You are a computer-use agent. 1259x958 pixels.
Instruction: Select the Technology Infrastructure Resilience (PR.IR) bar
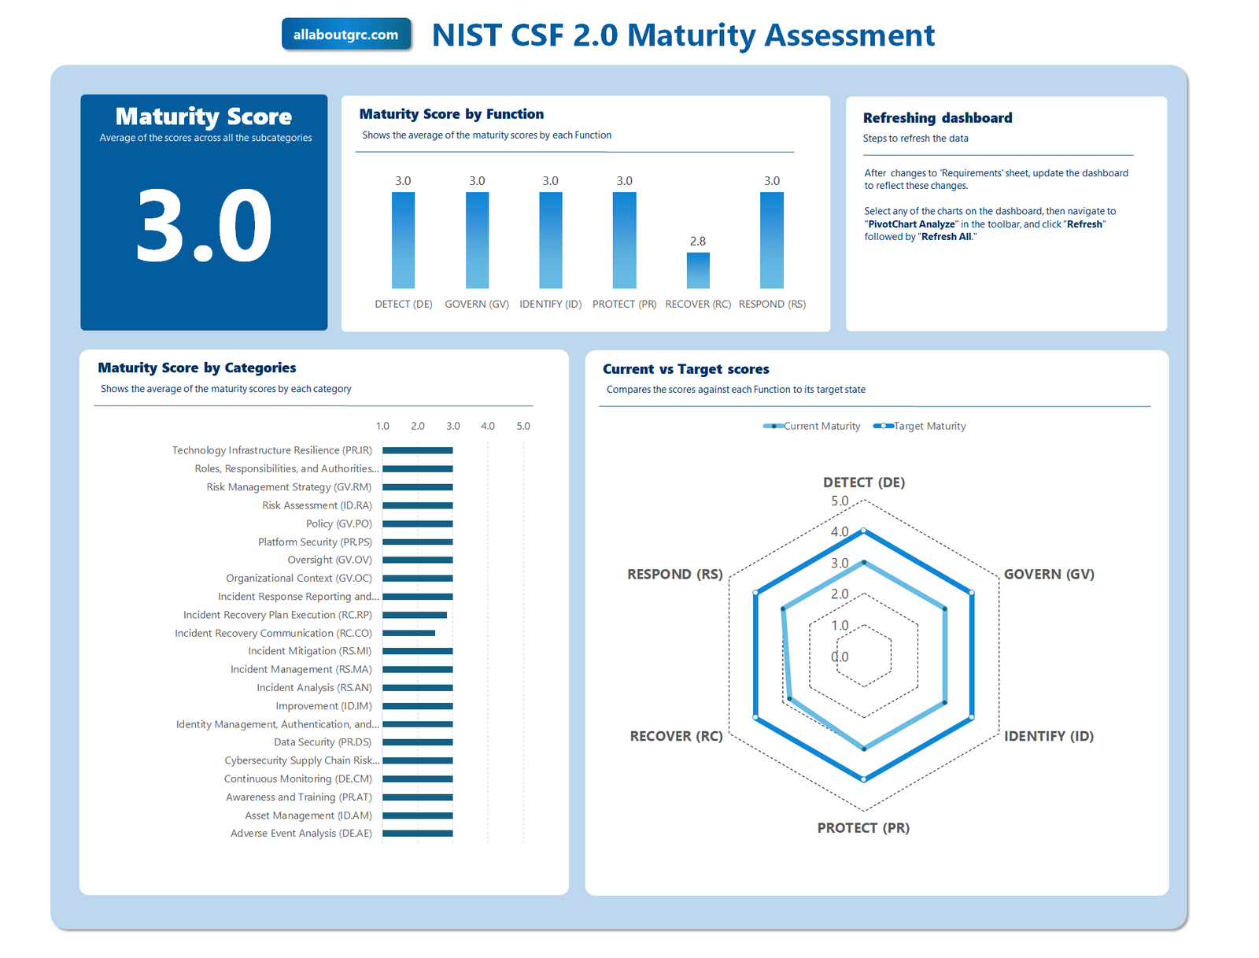418,450
